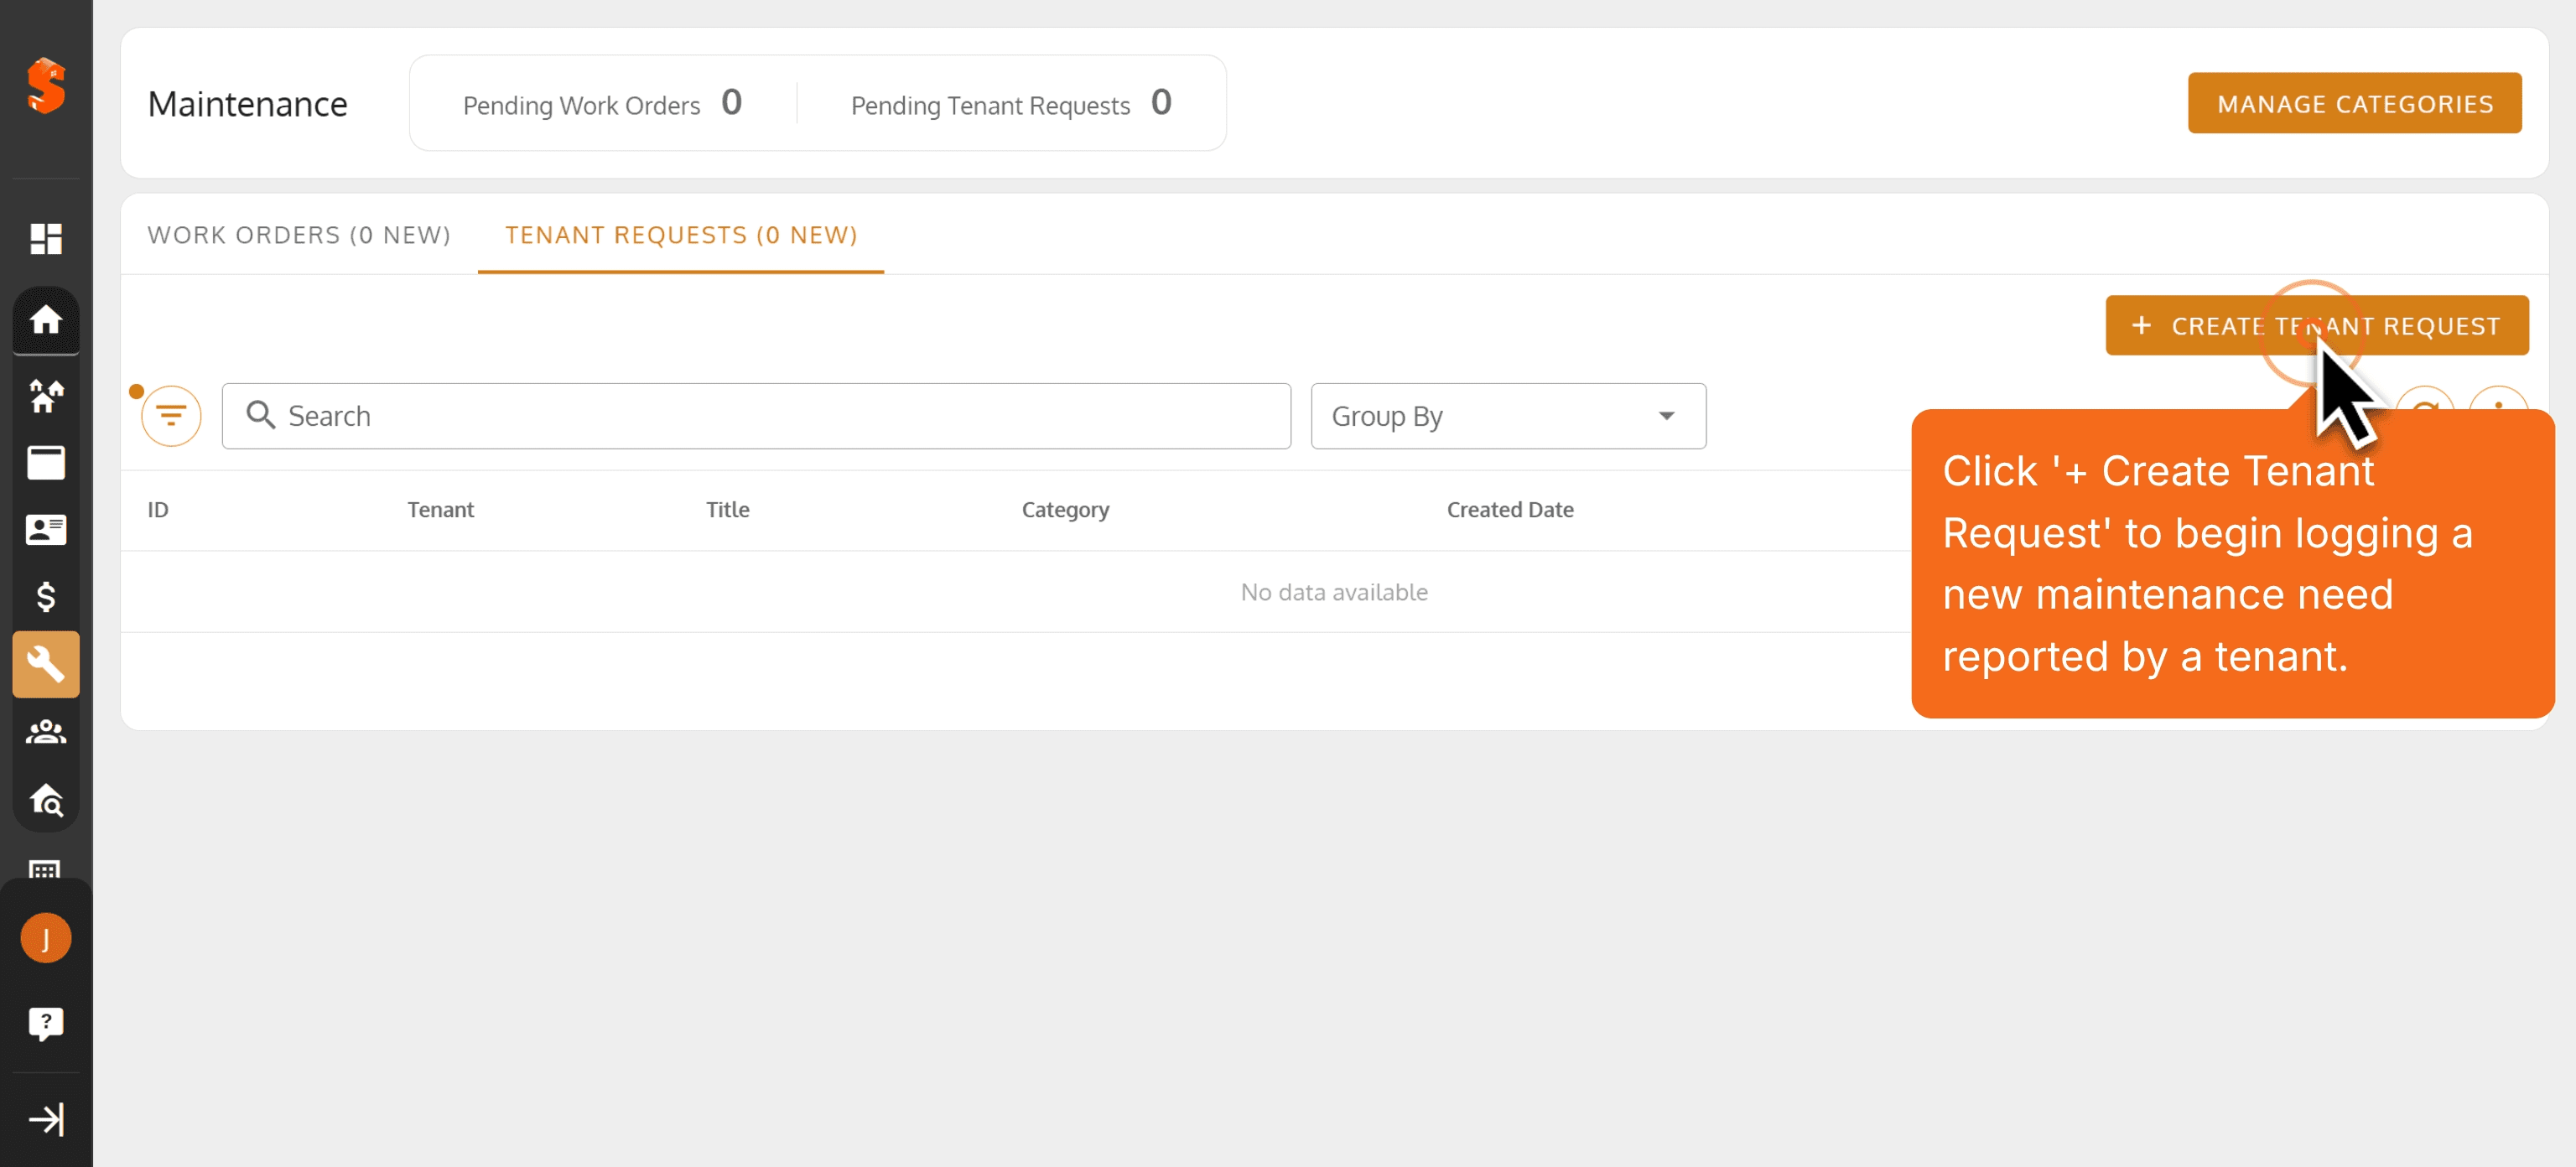Screen dimensions: 2576x1167
Task: Click Manage Categories button
Action: (2354, 103)
